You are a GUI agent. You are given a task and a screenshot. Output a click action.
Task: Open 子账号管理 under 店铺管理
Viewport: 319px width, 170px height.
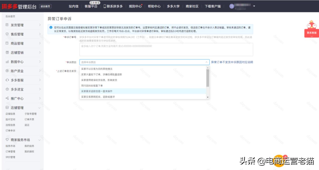click(30, 114)
